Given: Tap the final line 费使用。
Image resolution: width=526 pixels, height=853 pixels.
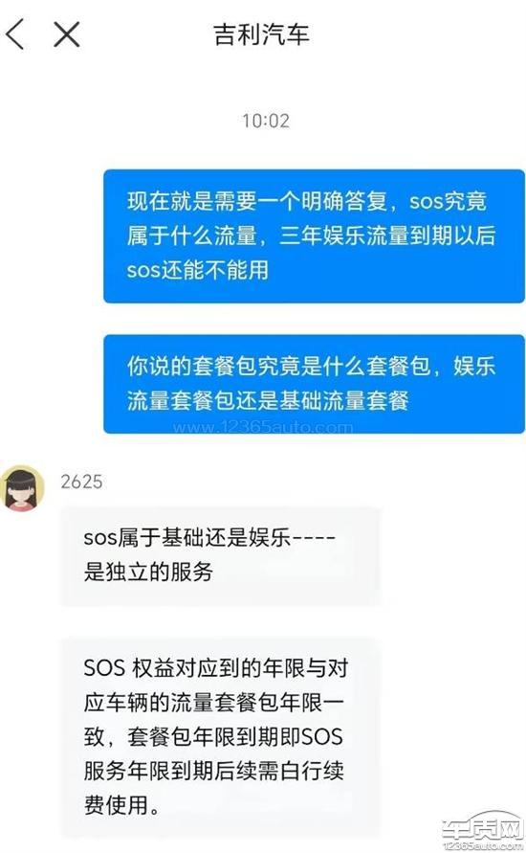Looking at the screenshot, I should tap(122, 804).
